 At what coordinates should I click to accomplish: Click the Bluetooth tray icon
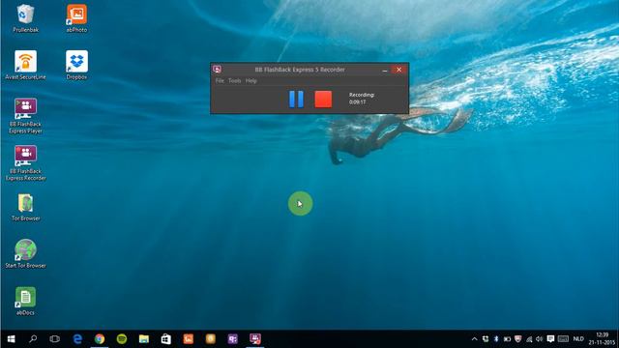click(496, 339)
